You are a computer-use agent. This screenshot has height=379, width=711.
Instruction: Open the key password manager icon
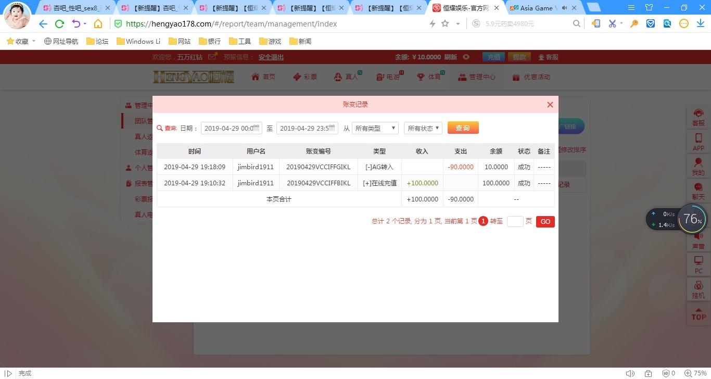click(634, 23)
